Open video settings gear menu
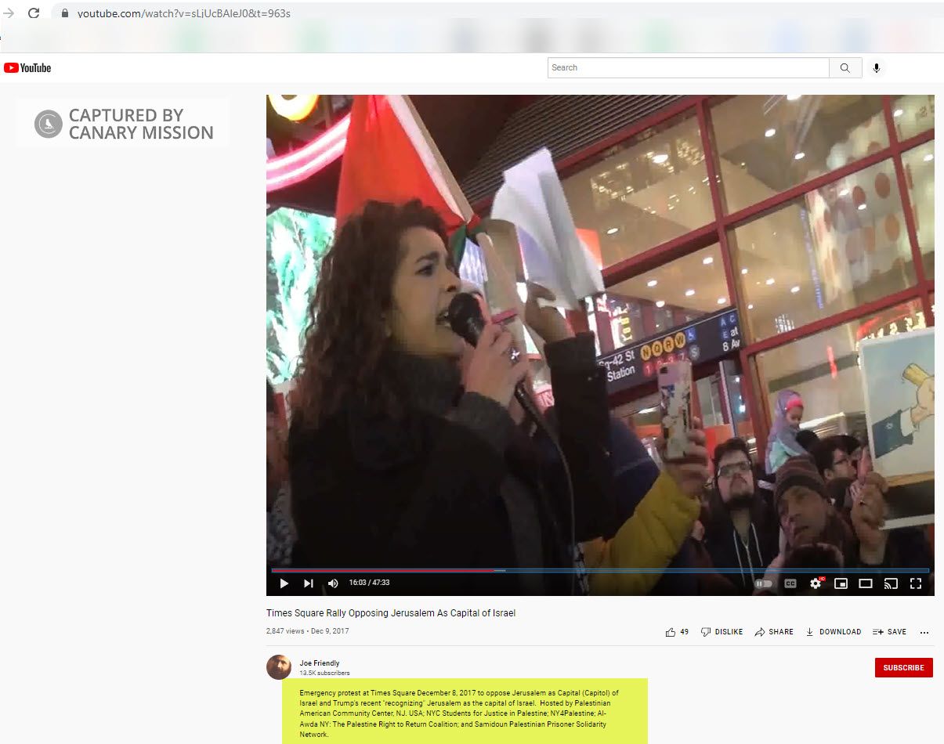 (816, 583)
